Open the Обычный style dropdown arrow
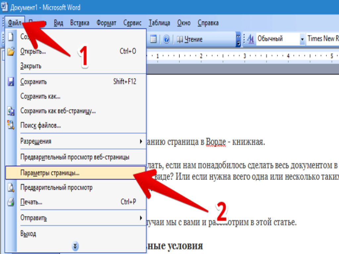This screenshot has height=254, width=339. click(302, 39)
